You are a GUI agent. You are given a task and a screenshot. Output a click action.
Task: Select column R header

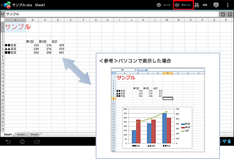click(226, 20)
